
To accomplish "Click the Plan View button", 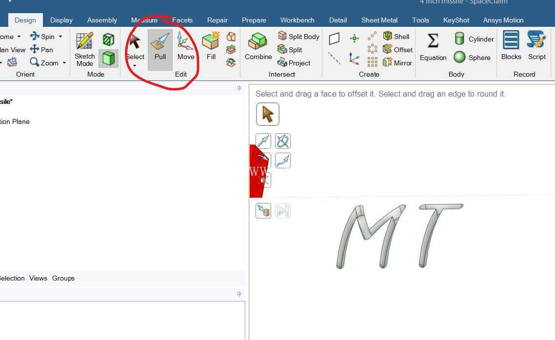I will coord(13,50).
